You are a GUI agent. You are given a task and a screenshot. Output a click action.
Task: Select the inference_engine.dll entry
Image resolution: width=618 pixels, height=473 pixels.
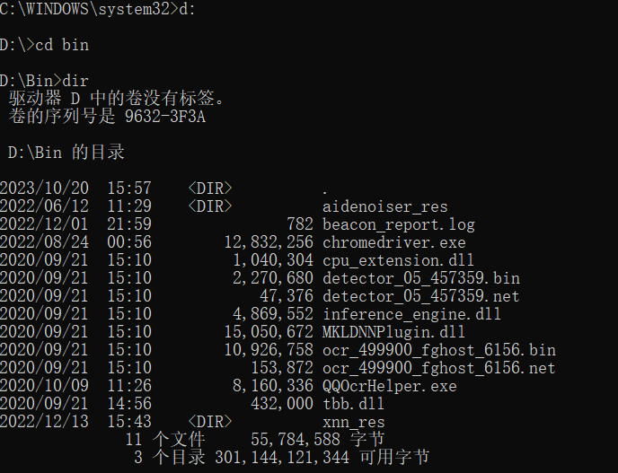[412, 314]
